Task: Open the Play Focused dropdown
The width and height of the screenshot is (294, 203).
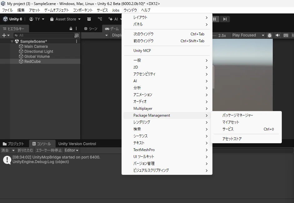Action: coord(248,35)
